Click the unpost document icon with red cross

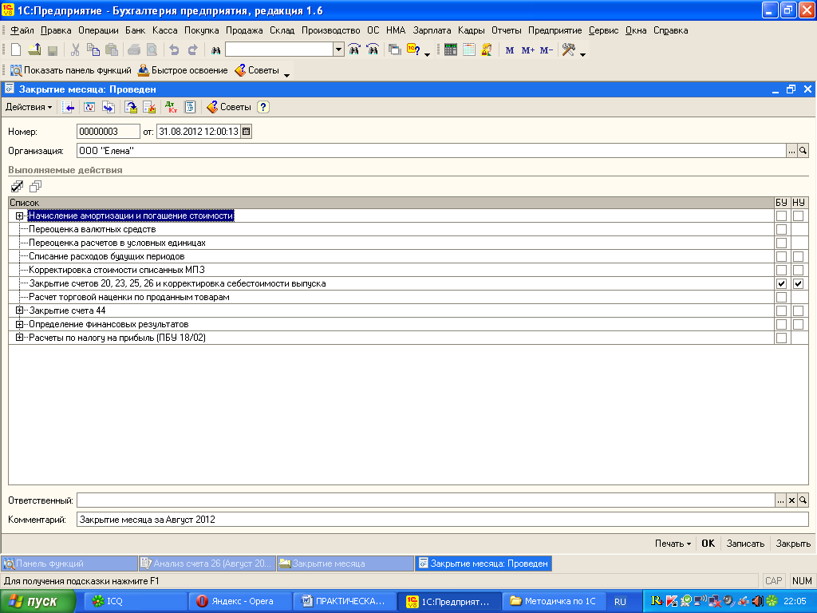pos(149,107)
